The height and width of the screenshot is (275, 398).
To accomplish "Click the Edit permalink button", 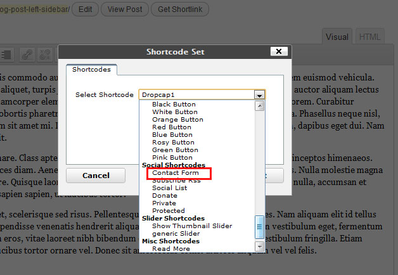I will (x=85, y=10).
